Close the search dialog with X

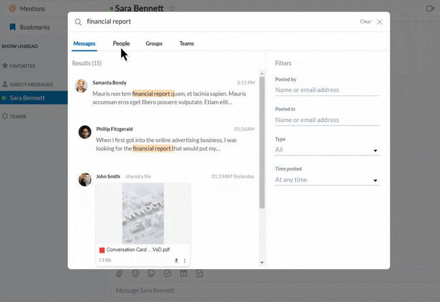pos(380,22)
